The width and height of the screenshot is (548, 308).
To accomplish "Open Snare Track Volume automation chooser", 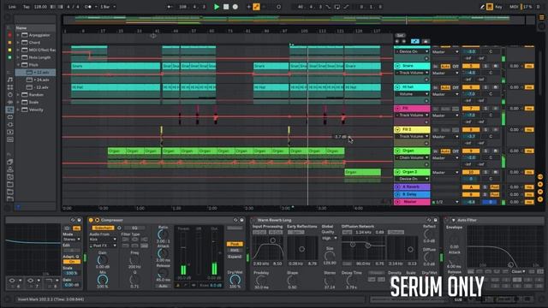I will point(412,73).
